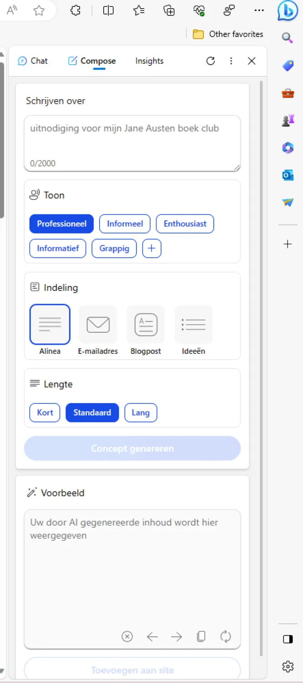Image resolution: width=303 pixels, height=683 pixels.
Task: Open Compose panel more options menu
Action: point(231,61)
